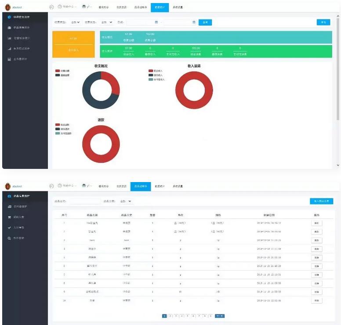Go to pagination page 5

click(188, 316)
